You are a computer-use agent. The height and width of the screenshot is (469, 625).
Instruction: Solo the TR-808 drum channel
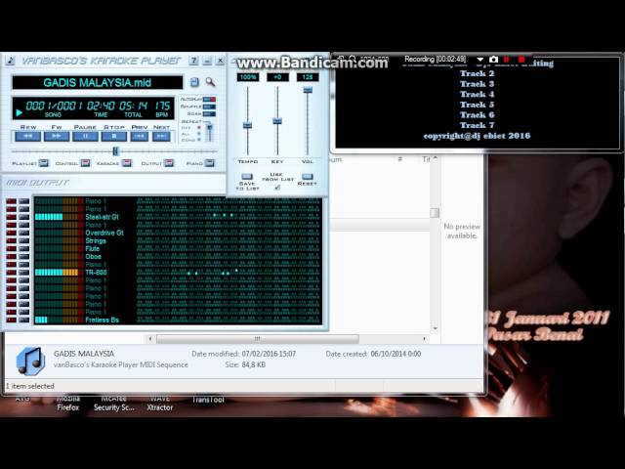[x=23, y=273]
